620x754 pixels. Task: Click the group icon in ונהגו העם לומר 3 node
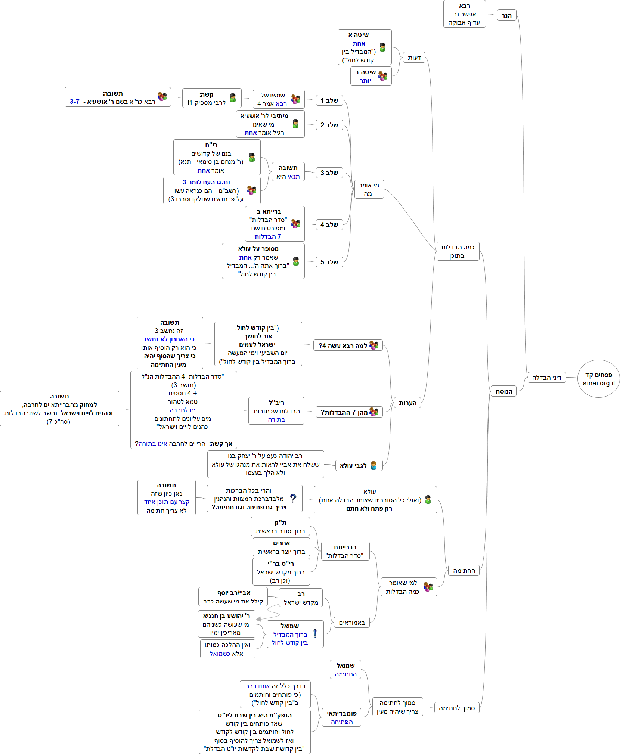point(252,190)
